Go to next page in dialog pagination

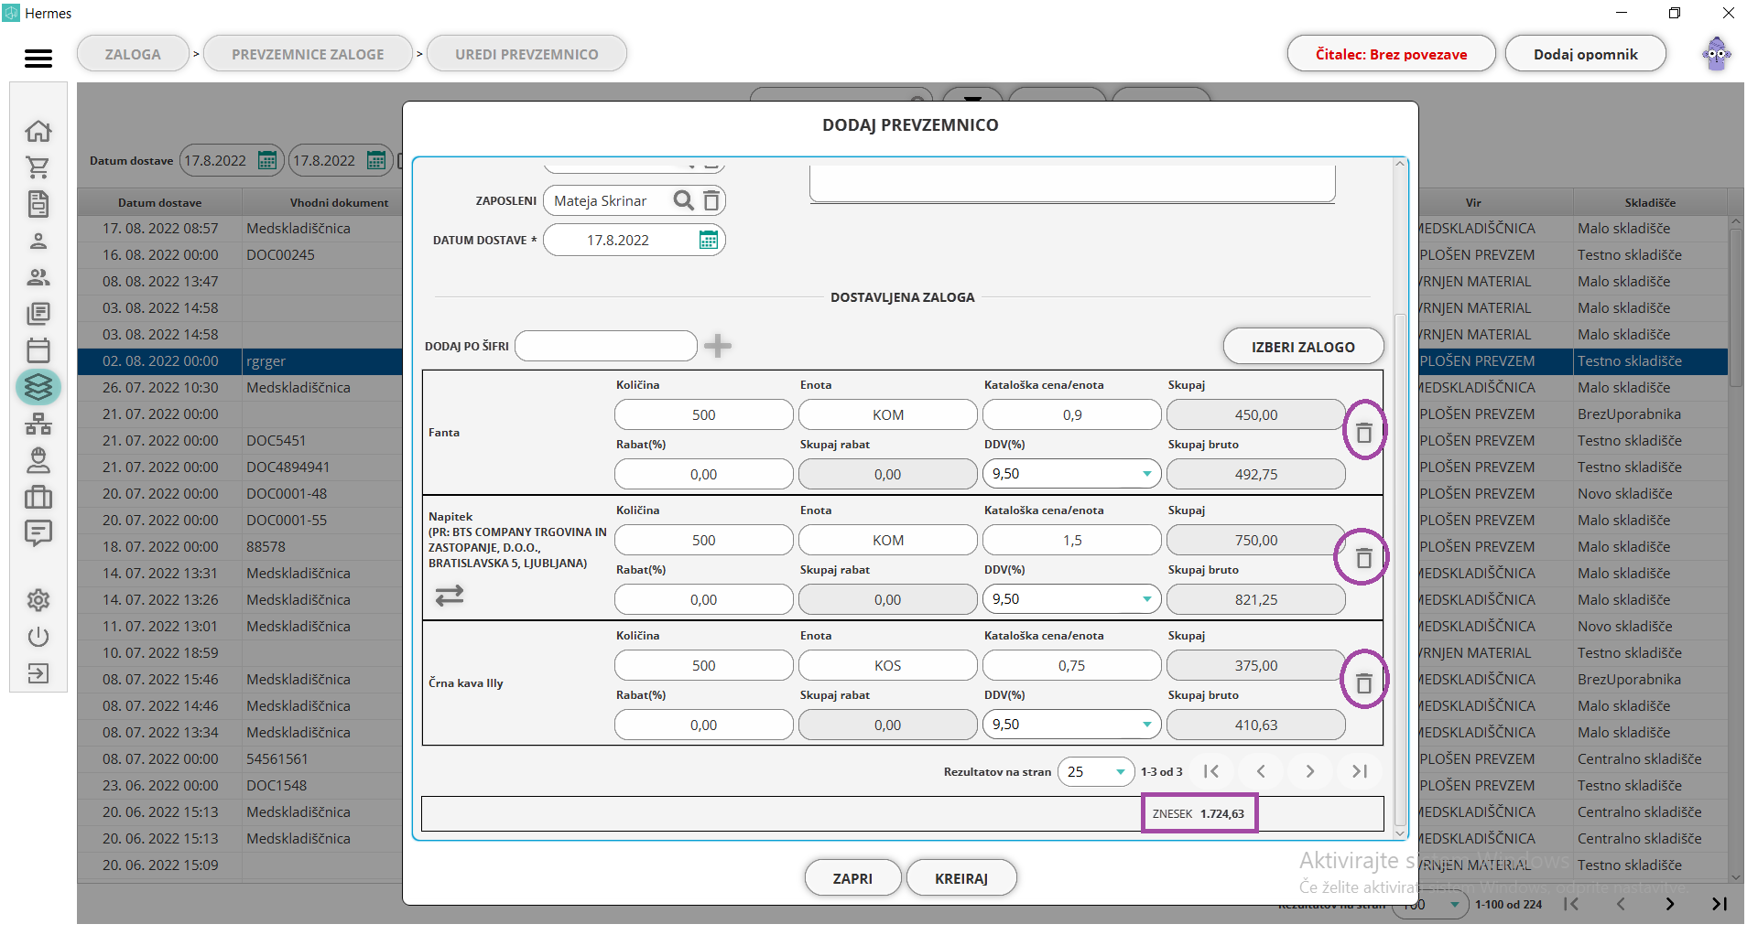(1310, 771)
